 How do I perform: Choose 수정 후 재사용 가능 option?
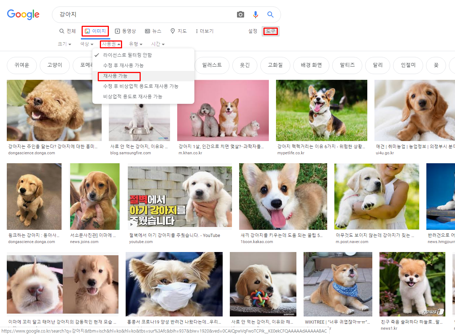[x=143, y=66]
